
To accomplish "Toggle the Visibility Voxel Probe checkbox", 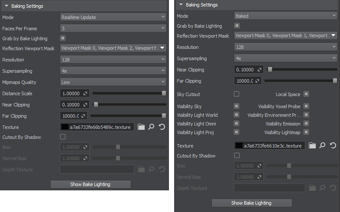I will click(x=306, y=106).
